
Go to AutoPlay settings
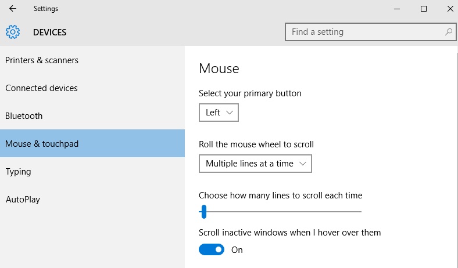[23, 200]
